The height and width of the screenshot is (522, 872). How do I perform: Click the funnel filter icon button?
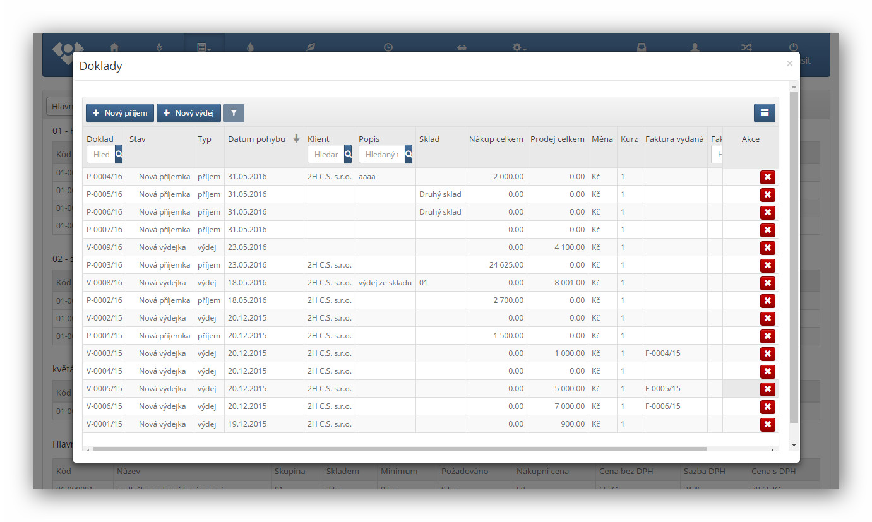[x=234, y=113]
